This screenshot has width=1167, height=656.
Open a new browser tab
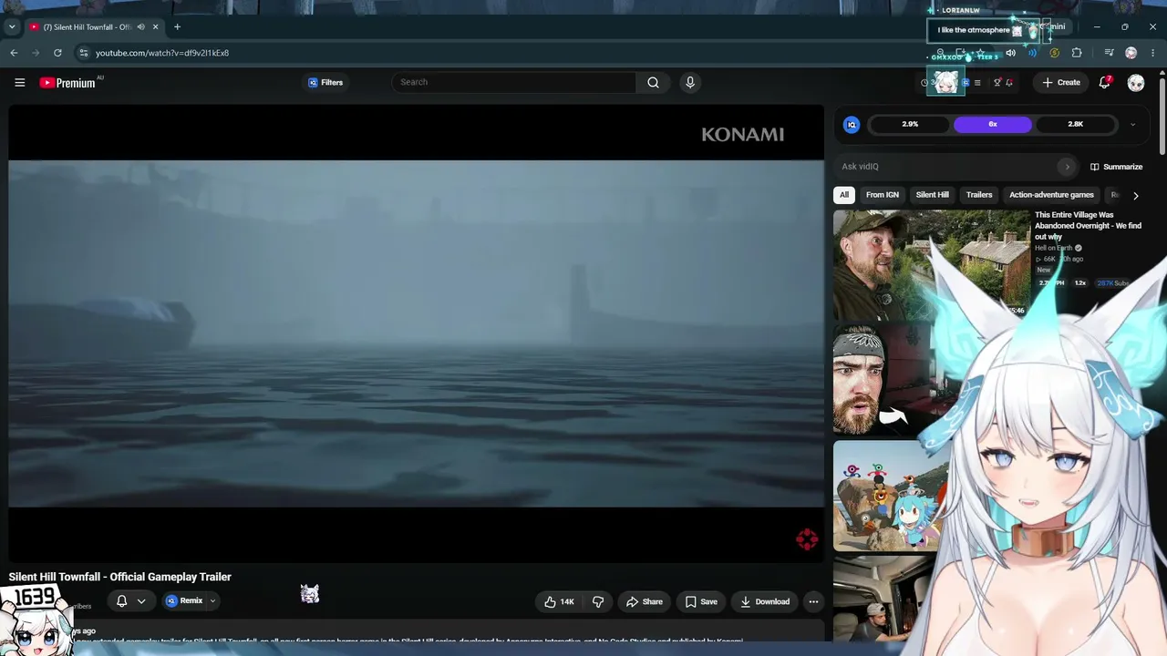(x=177, y=27)
